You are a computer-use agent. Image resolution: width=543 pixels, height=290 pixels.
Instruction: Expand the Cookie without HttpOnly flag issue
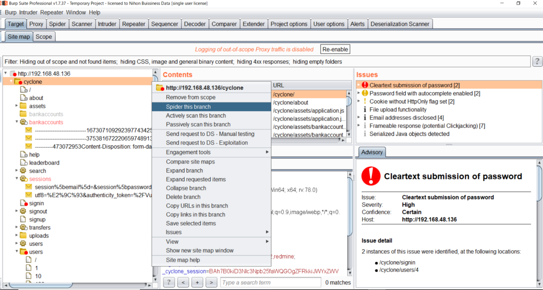pos(358,101)
